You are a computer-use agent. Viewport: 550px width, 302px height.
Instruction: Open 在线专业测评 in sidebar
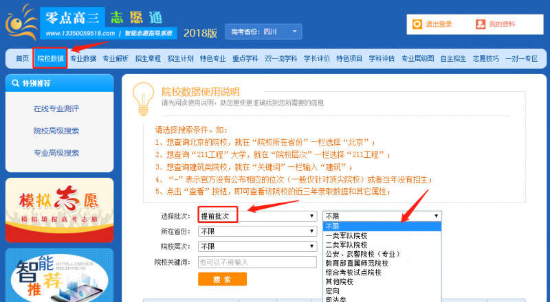[x=56, y=108]
